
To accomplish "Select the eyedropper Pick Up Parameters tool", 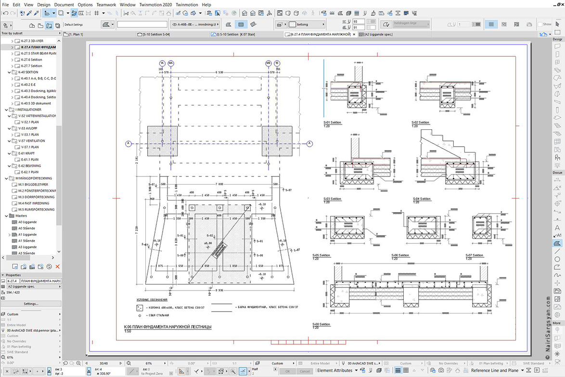I will 29,13.
